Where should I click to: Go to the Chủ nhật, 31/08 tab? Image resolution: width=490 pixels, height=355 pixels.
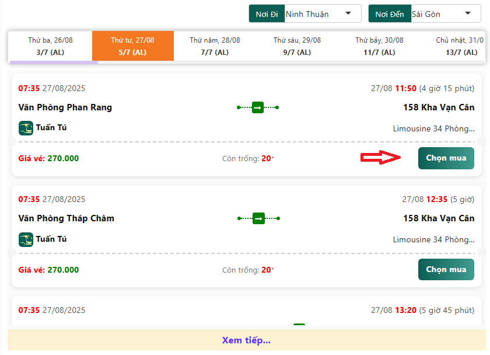[460, 46]
